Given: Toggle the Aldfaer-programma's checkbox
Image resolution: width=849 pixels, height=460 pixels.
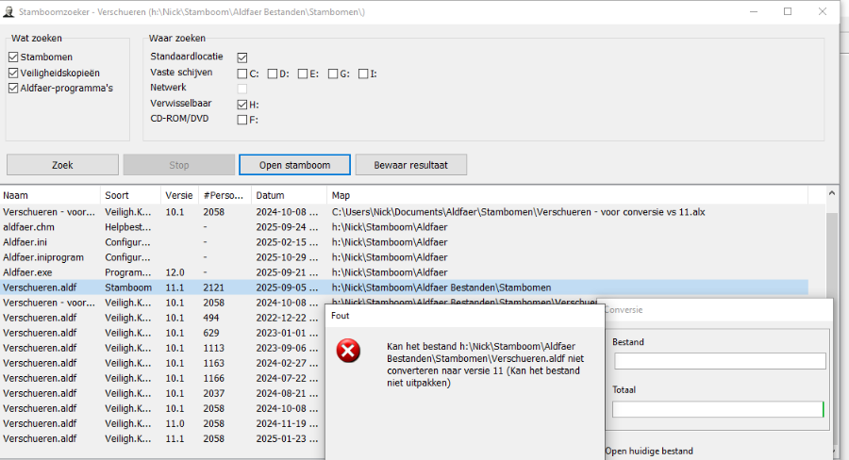Looking at the screenshot, I should (x=13, y=88).
